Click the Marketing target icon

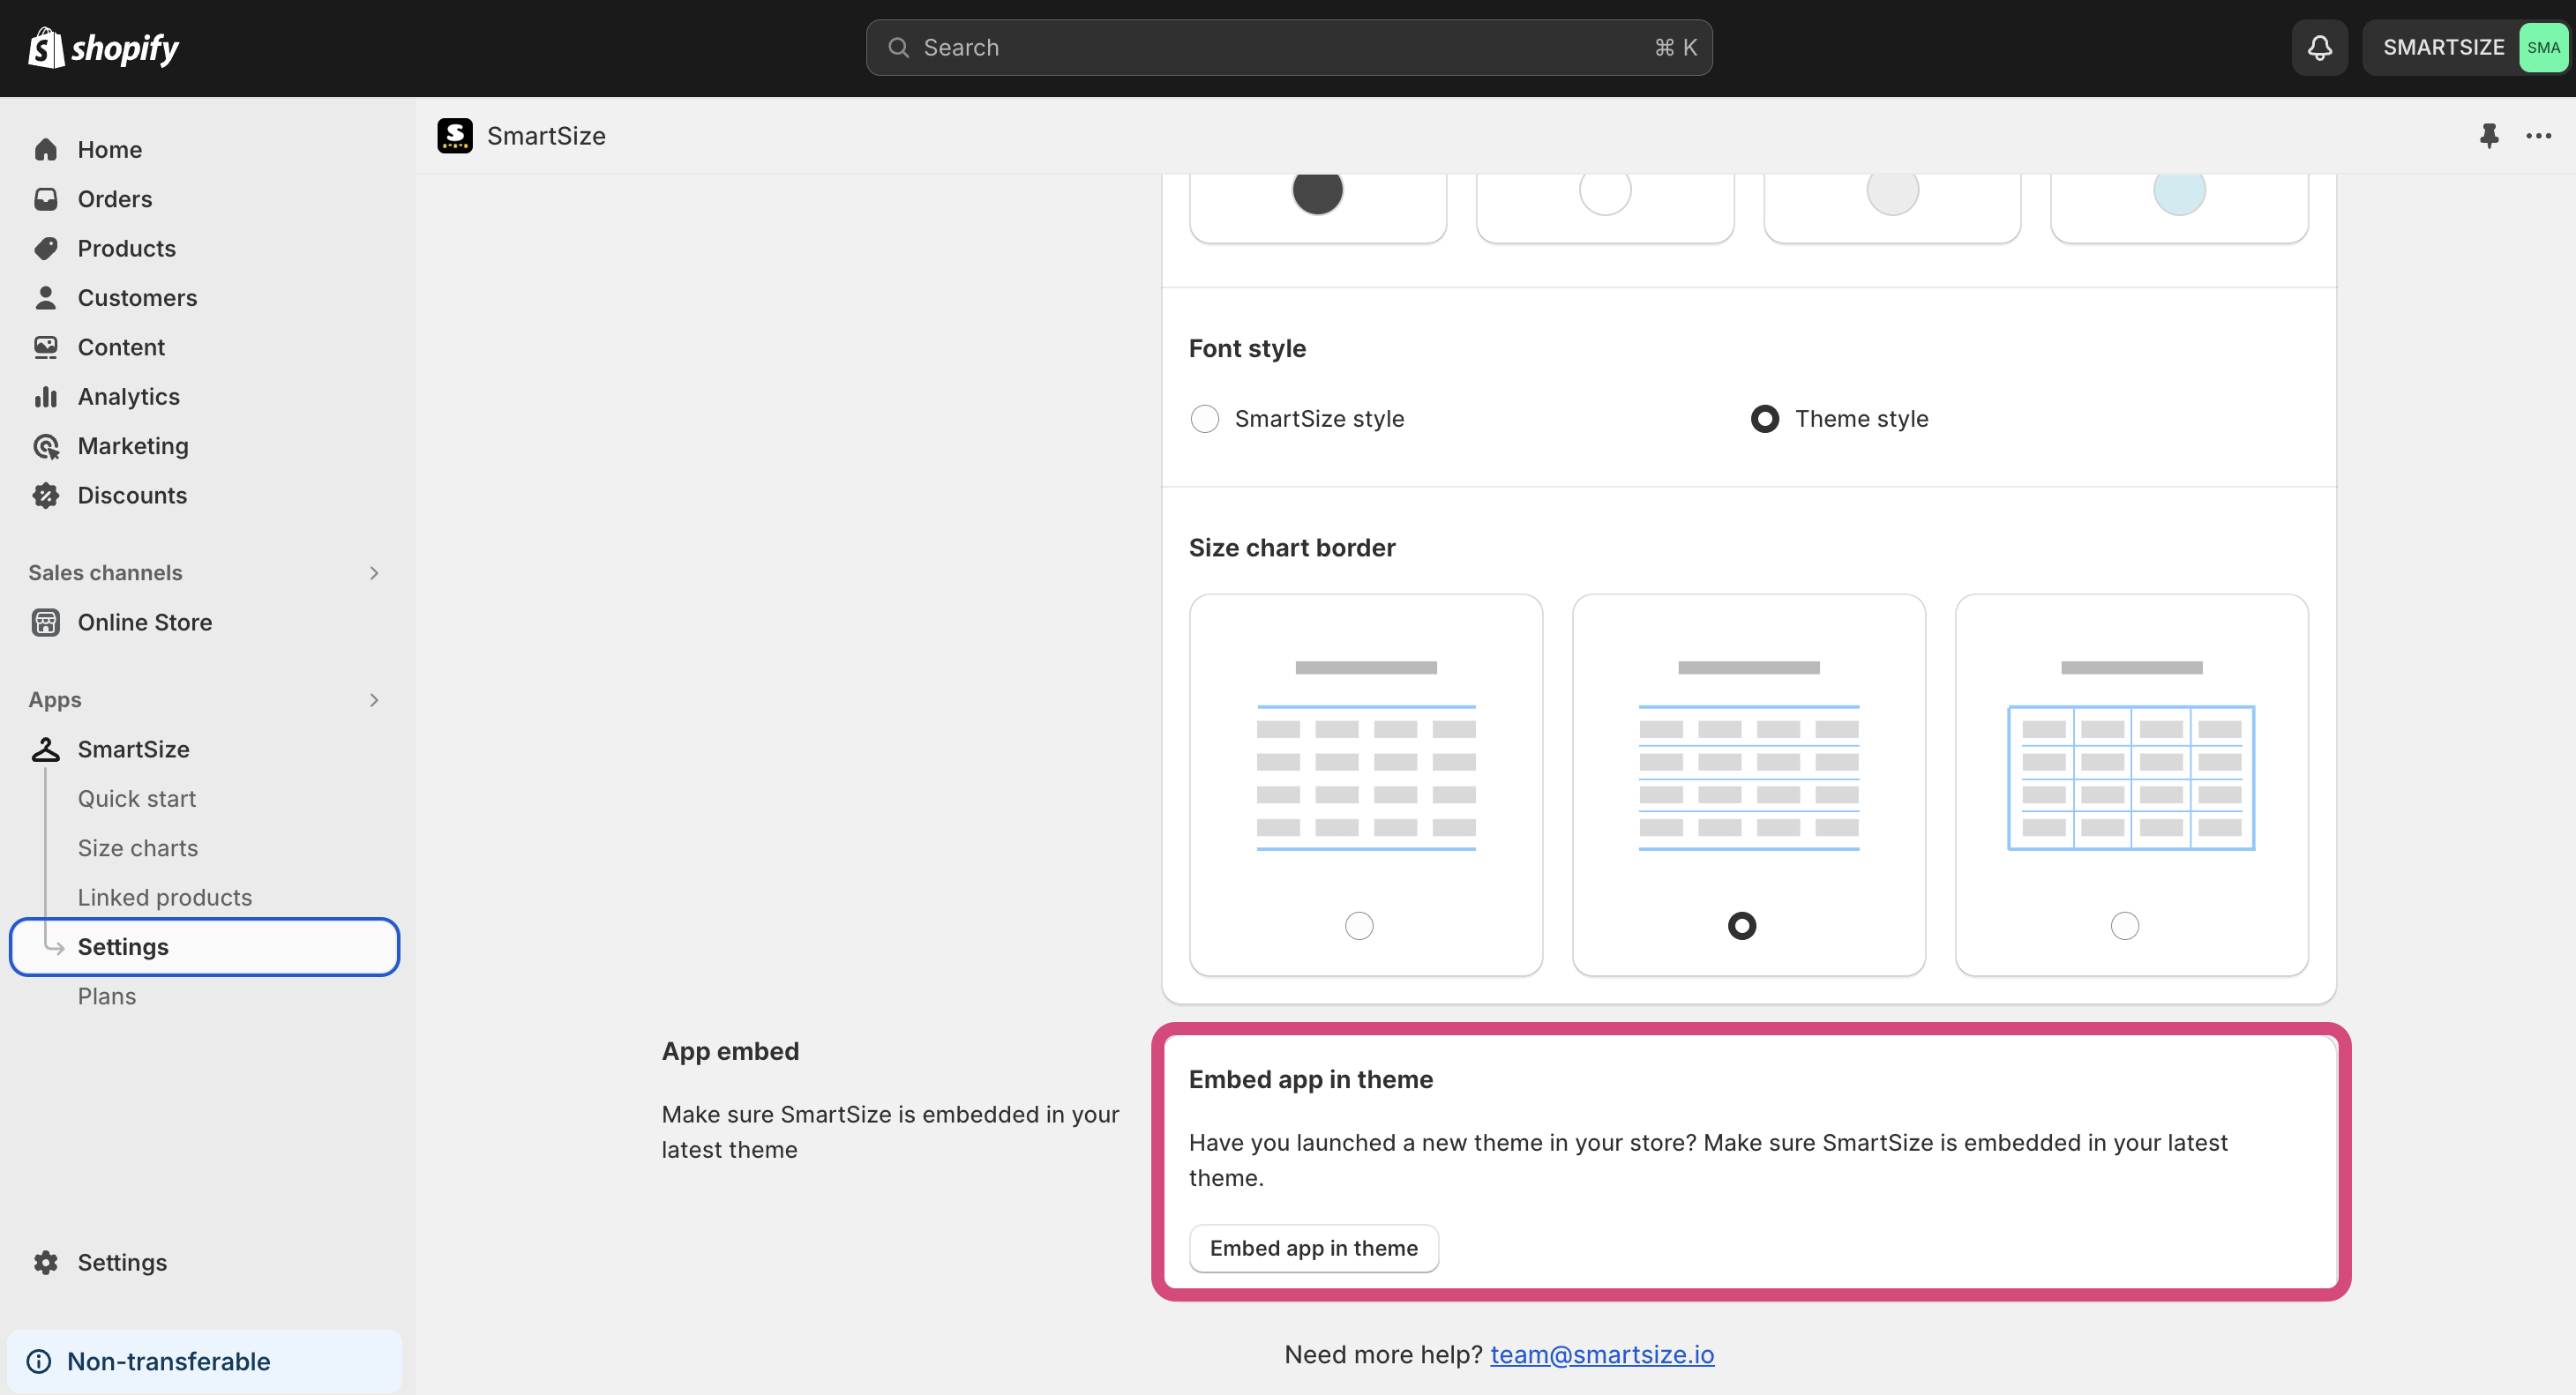(x=46, y=445)
